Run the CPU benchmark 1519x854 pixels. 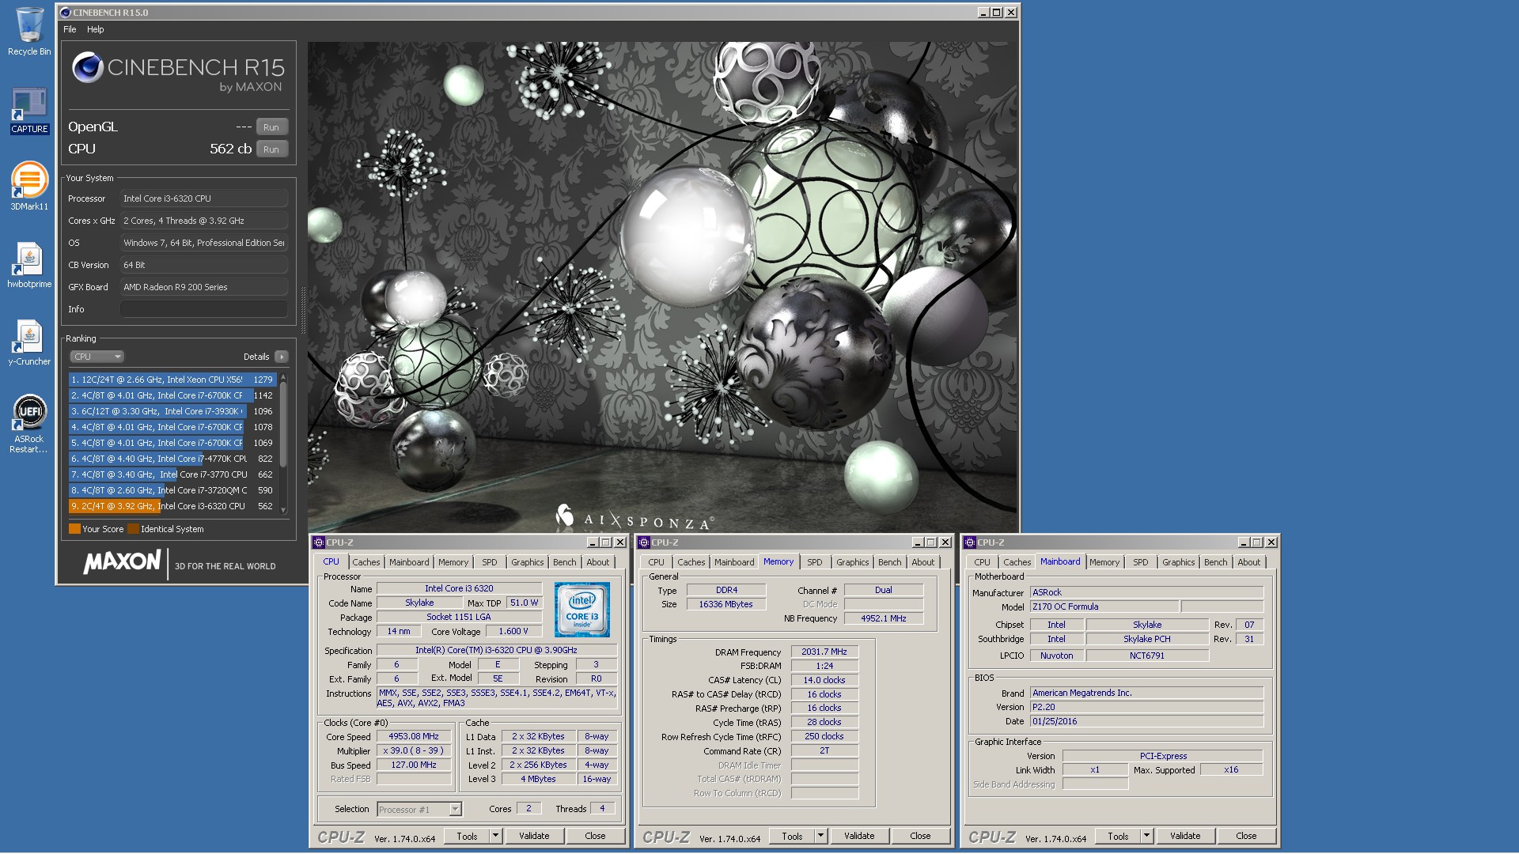click(x=271, y=149)
